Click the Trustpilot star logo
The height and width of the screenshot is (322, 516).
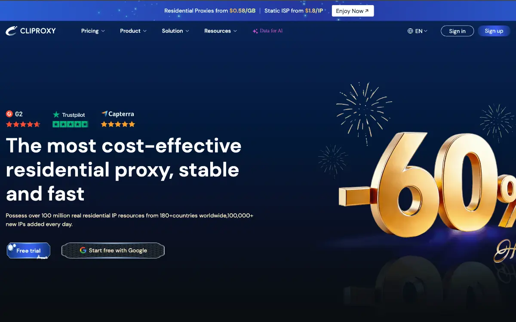click(56, 115)
